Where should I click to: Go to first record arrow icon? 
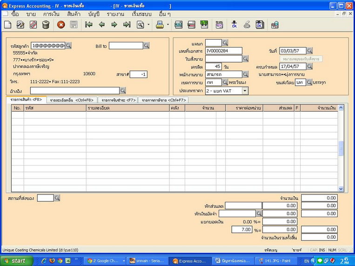coord(88,25)
